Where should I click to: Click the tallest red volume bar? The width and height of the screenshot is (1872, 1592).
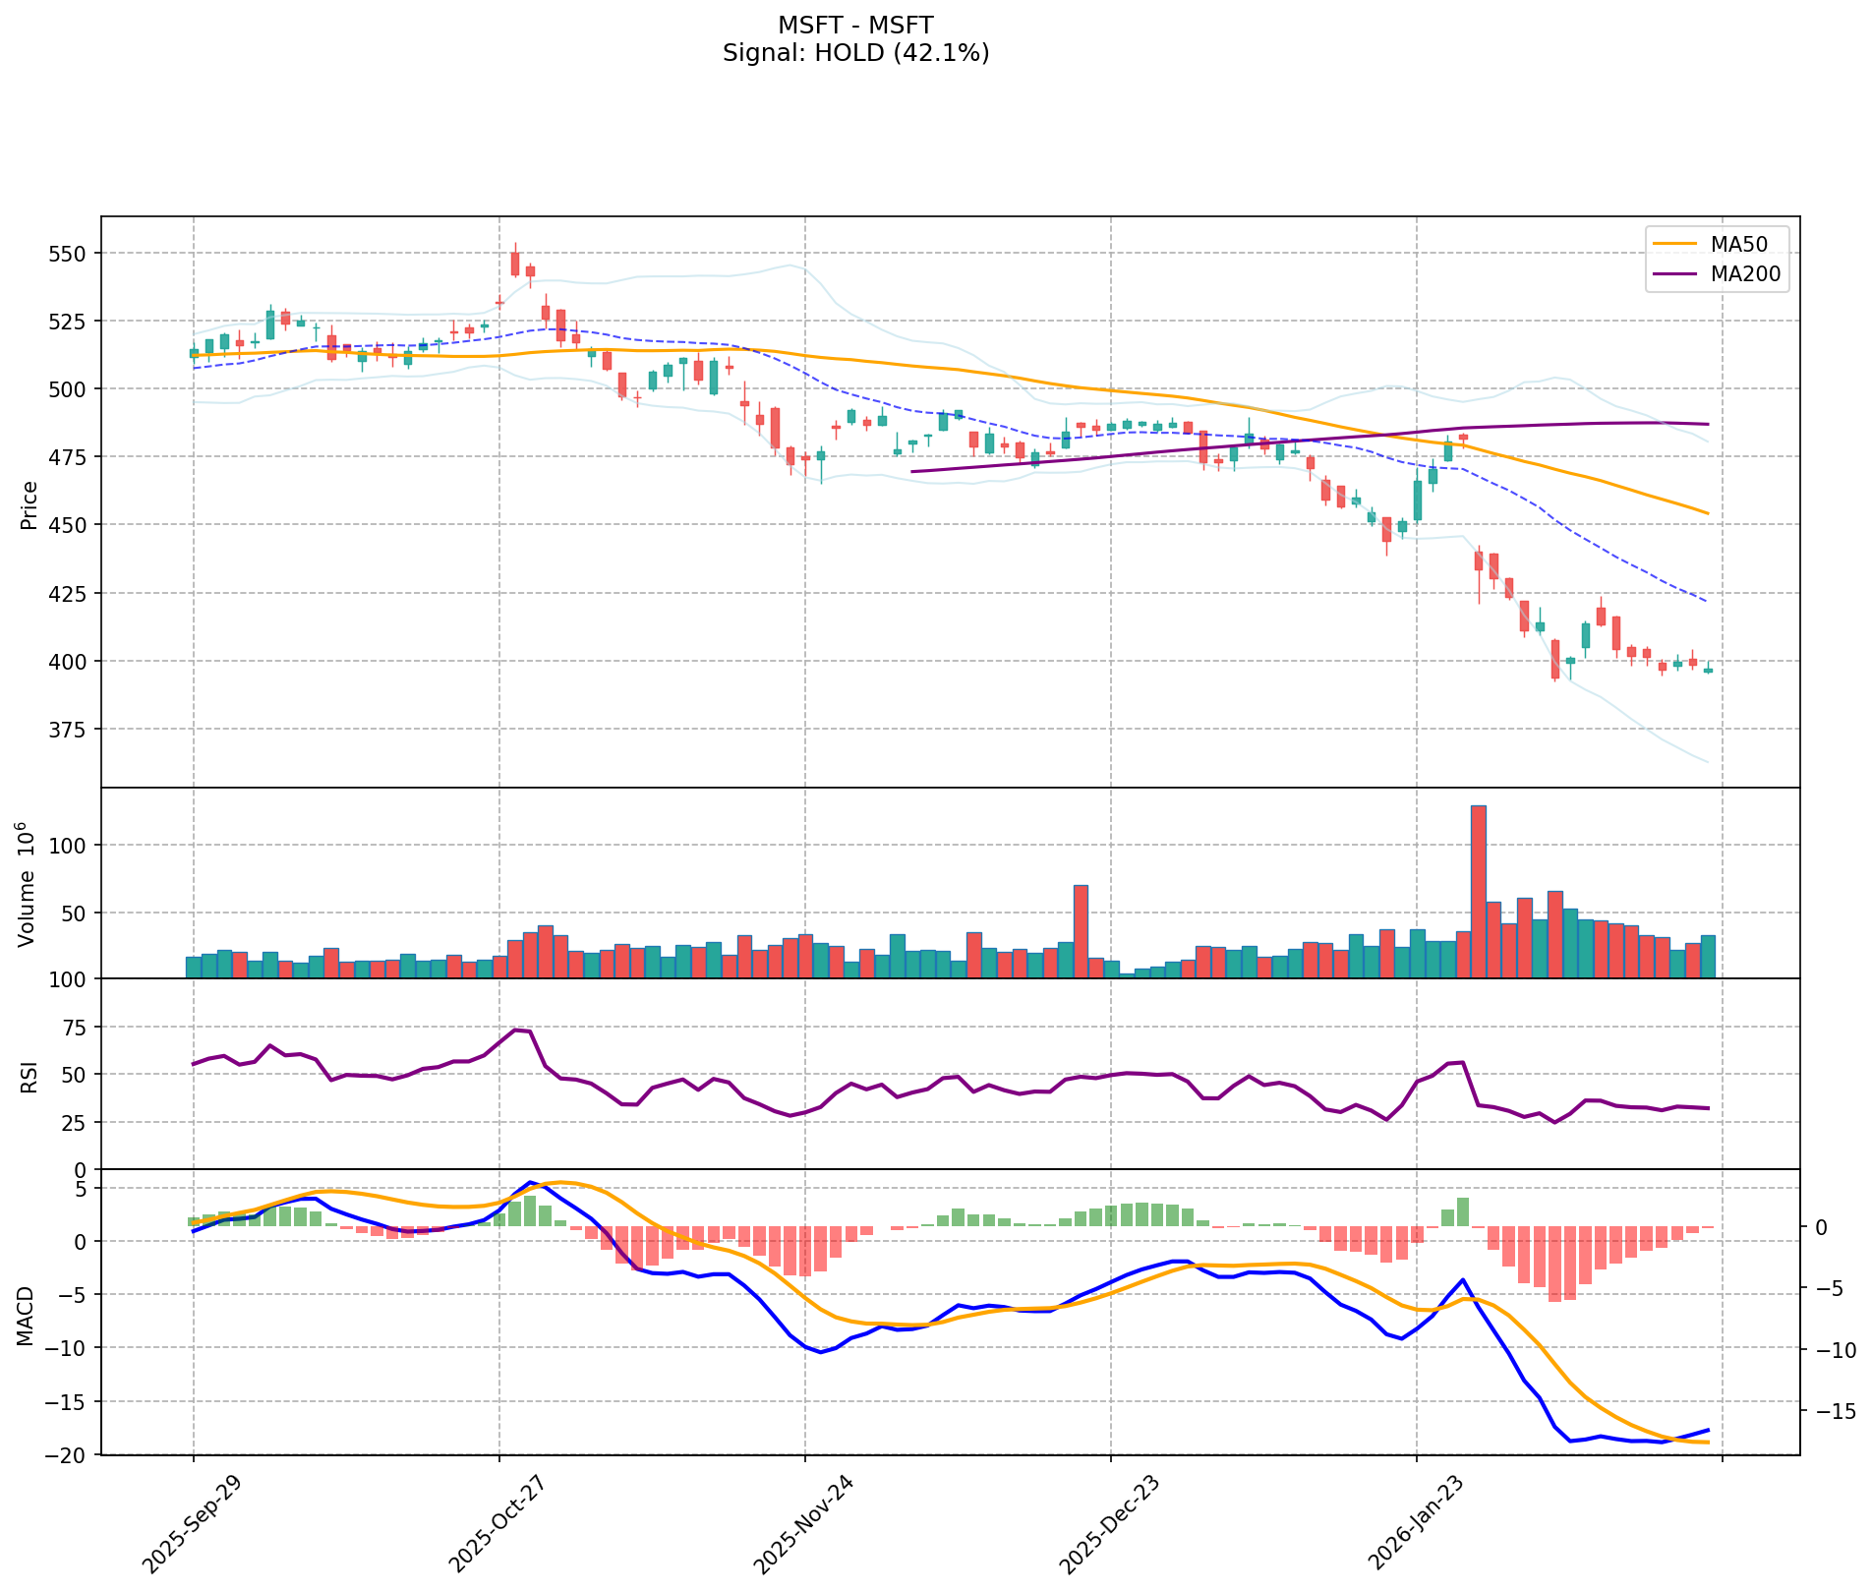pyautogui.click(x=1478, y=891)
